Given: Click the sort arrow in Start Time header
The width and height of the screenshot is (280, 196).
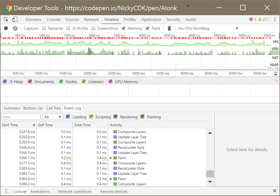Looking at the screenshot, I should pyautogui.click(x=34, y=125).
